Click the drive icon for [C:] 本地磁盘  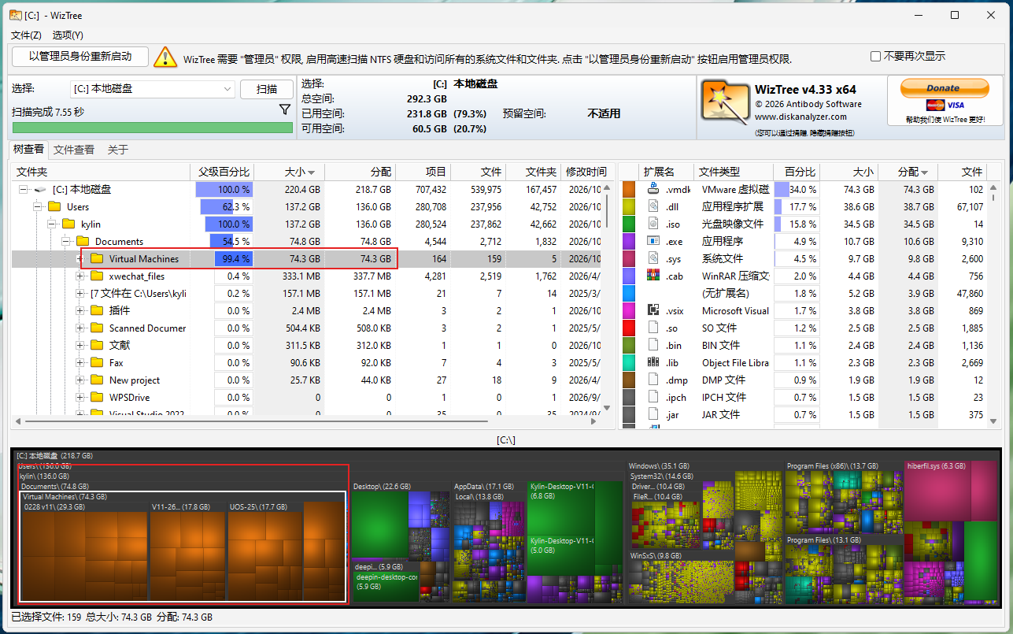[40, 189]
